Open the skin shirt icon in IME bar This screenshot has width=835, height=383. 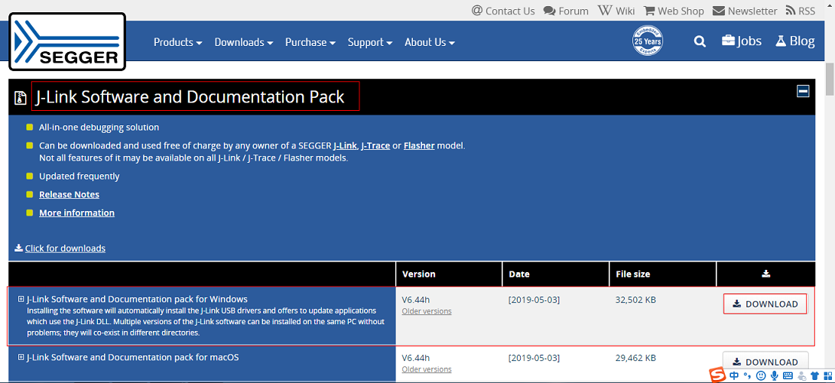pyautogui.click(x=815, y=375)
